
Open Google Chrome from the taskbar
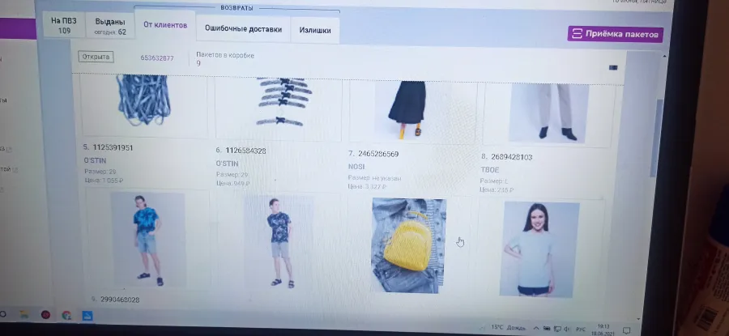(66, 316)
